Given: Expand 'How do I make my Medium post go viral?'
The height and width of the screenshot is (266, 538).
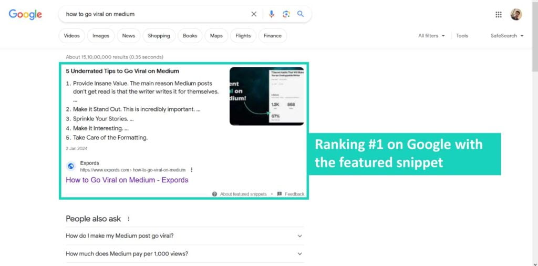Looking at the screenshot, I should pos(184,236).
